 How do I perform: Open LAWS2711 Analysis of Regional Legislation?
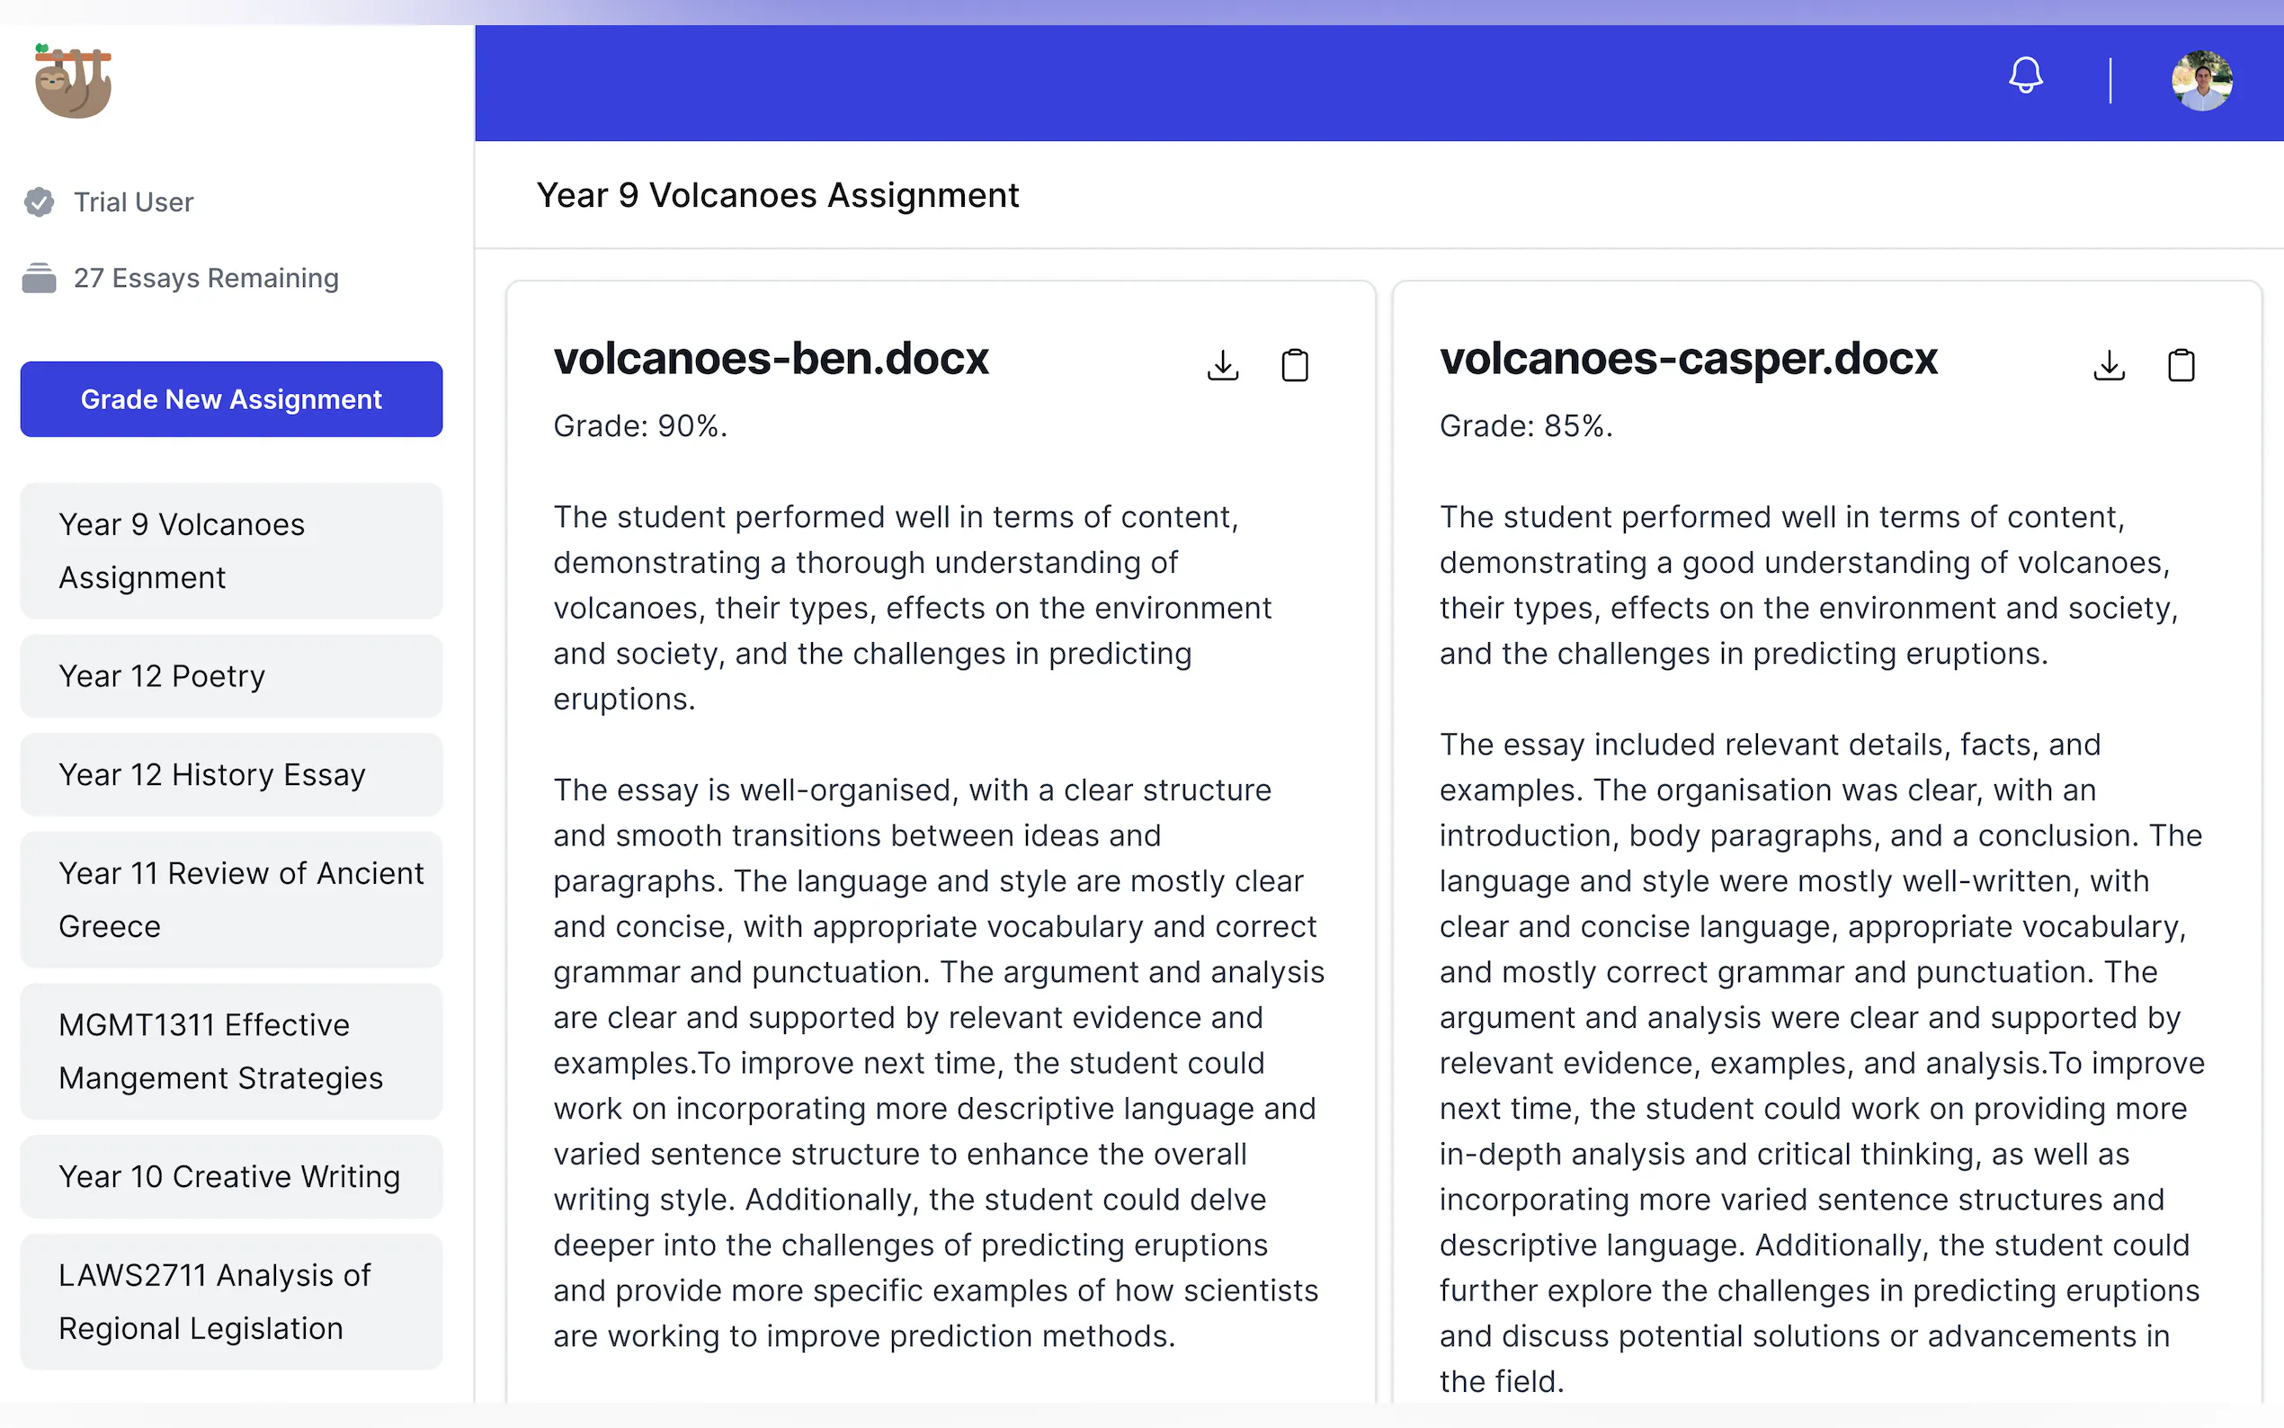coord(231,1301)
